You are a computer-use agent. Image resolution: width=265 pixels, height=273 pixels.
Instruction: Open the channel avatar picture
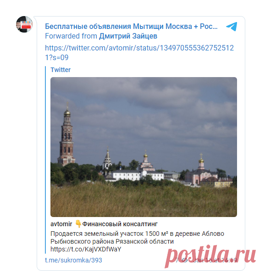click(24, 24)
